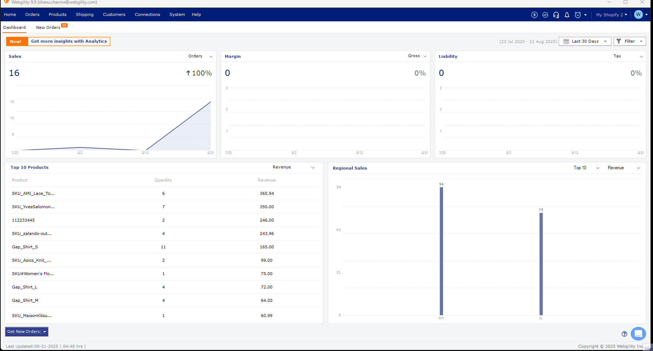Open Regional Sales Top 10 dropdown
The height and width of the screenshot is (351, 653).
(586, 168)
